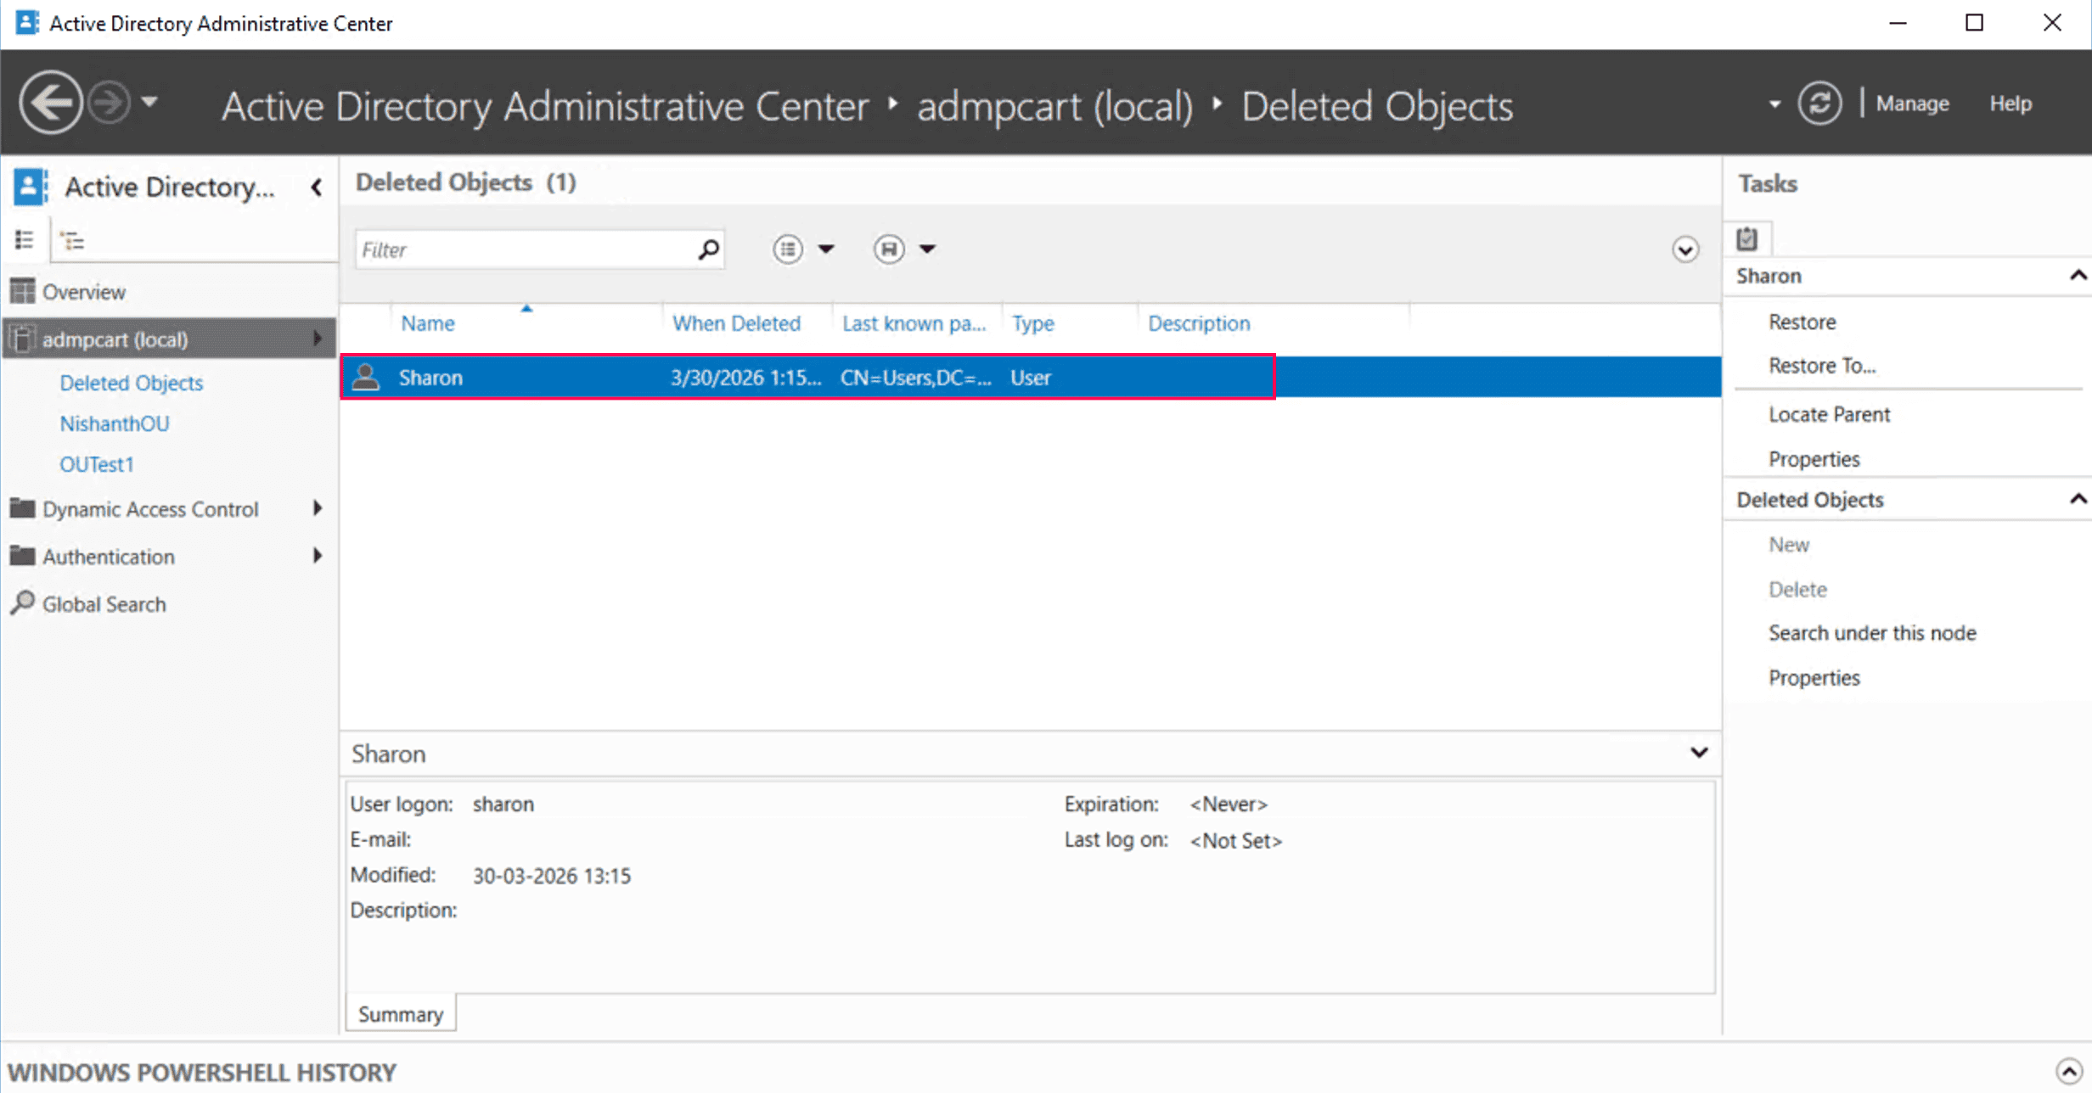This screenshot has height=1093, width=2092.
Task: Click the back navigation arrow
Action: coord(50,101)
